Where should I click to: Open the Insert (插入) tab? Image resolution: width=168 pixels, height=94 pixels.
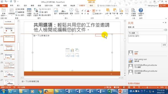click(18, 5)
